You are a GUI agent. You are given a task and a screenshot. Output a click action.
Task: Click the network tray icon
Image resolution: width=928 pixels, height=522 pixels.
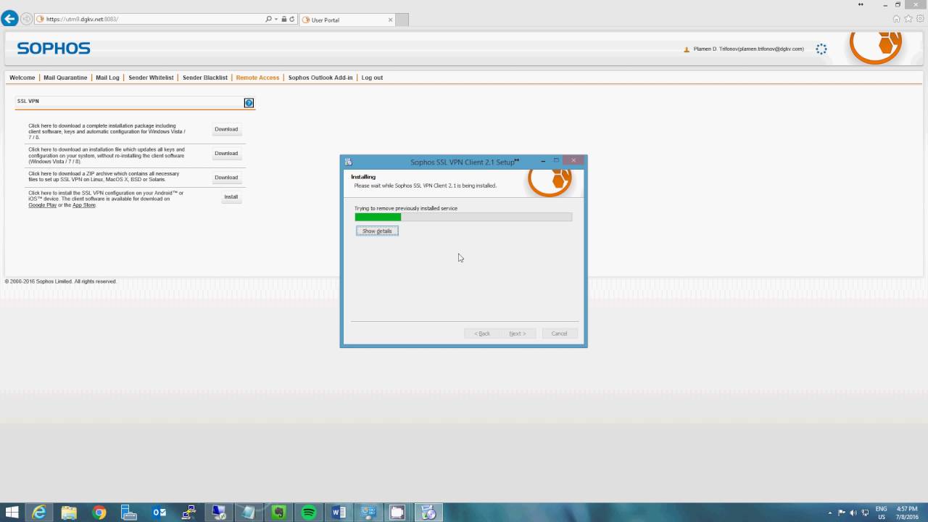point(864,513)
